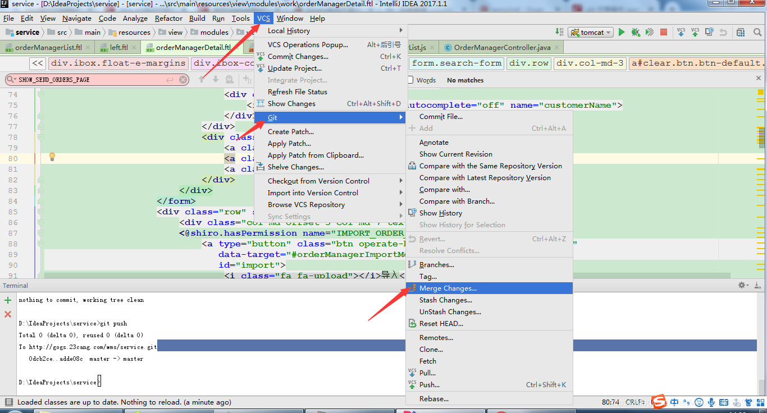Update project with blue VCS arrow icon
767x413 pixels.
[x=681, y=33]
